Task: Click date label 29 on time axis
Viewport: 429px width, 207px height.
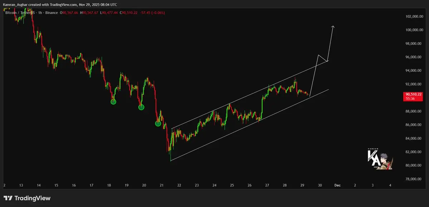Action: [302, 186]
